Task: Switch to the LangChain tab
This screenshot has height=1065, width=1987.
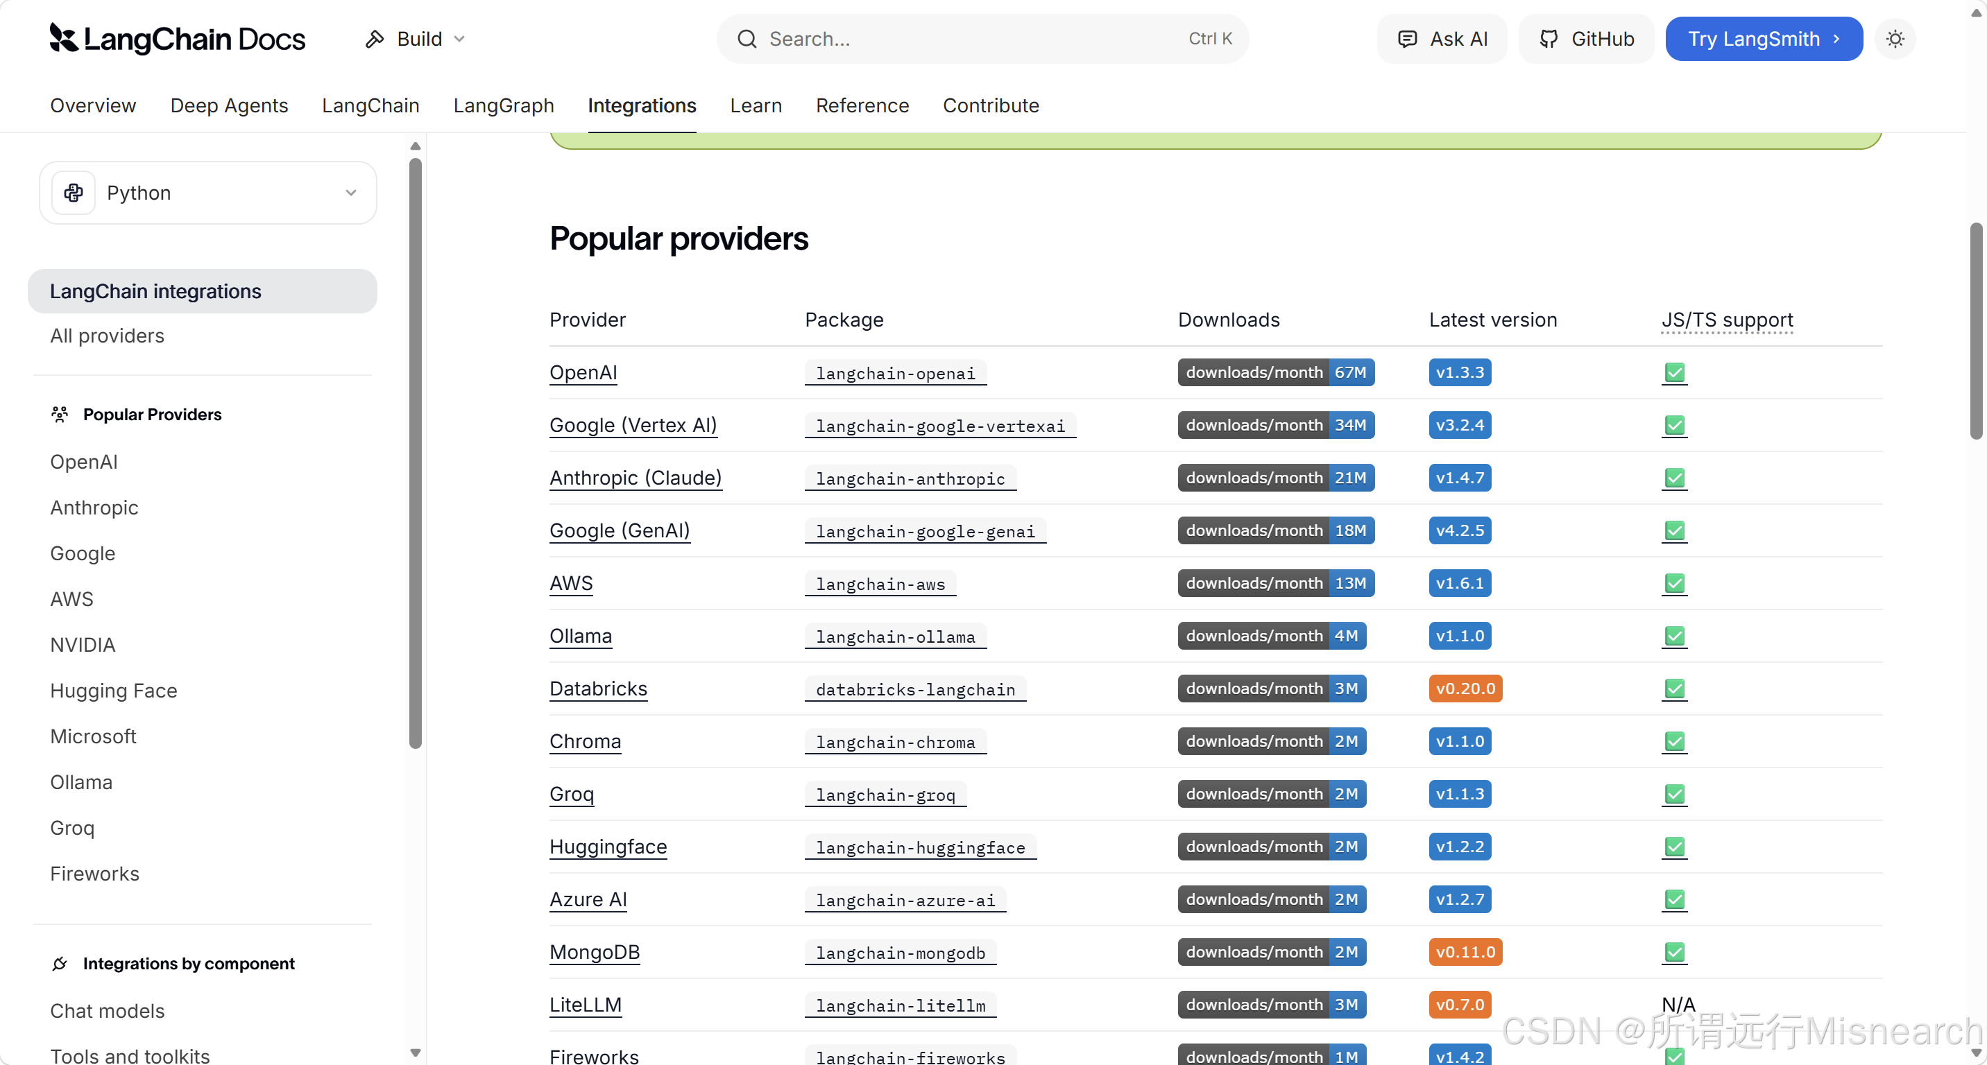Action: [x=371, y=105]
